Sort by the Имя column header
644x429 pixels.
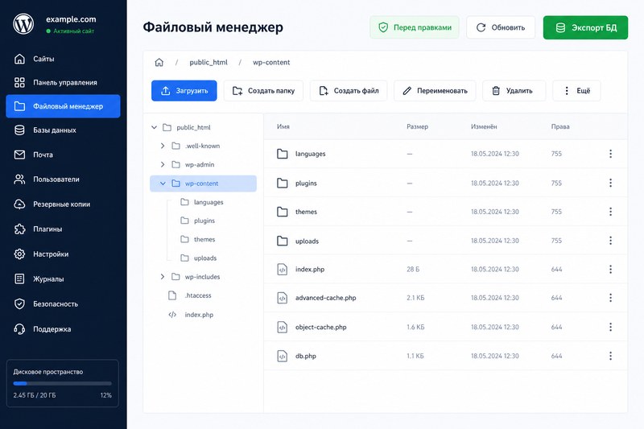pyautogui.click(x=283, y=126)
